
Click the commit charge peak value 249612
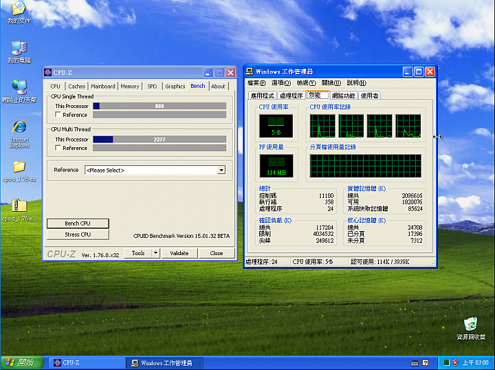324,241
